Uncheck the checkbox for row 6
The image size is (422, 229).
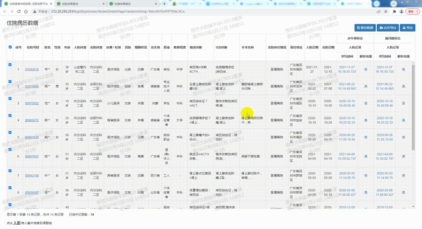point(10,150)
